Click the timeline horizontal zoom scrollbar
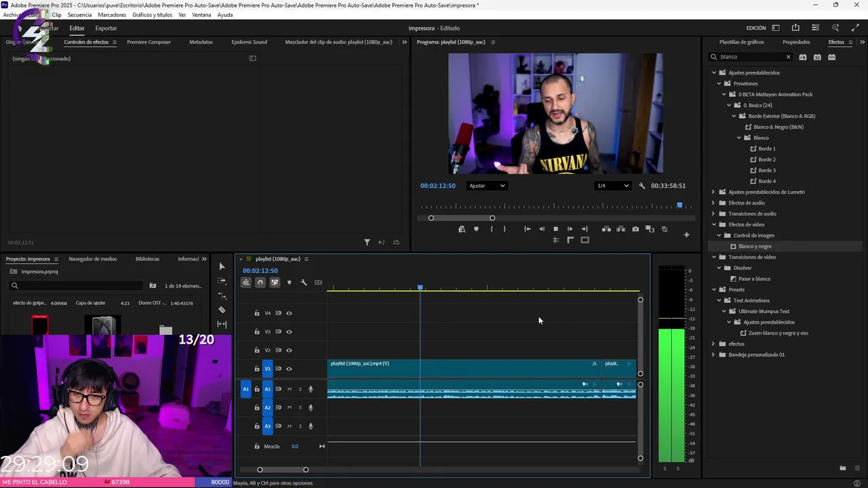 (x=283, y=470)
